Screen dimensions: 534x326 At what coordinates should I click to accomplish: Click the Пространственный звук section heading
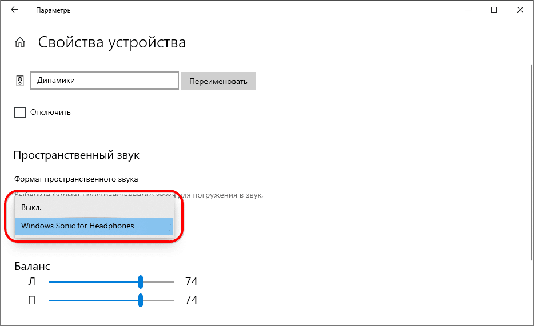[x=76, y=155]
